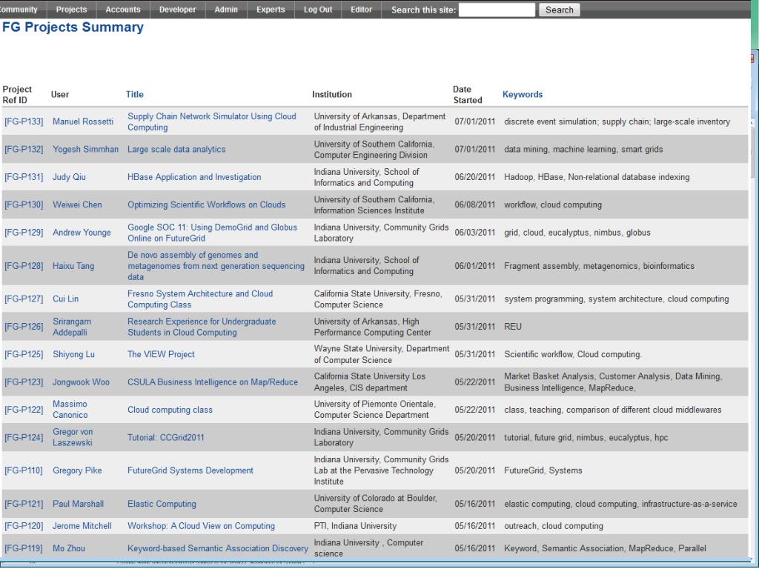
Task: Open Research Experience for Undergraduate Students project
Action: [x=202, y=327]
